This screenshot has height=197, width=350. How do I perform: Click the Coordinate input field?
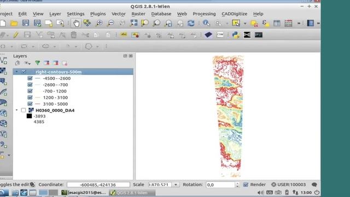point(98,185)
